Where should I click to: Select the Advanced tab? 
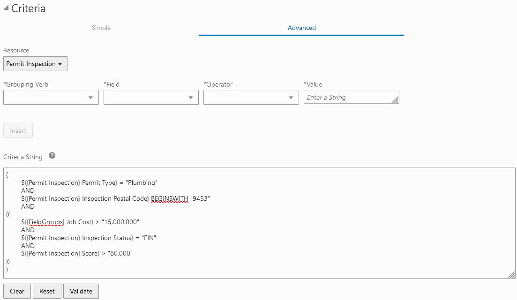click(x=301, y=28)
